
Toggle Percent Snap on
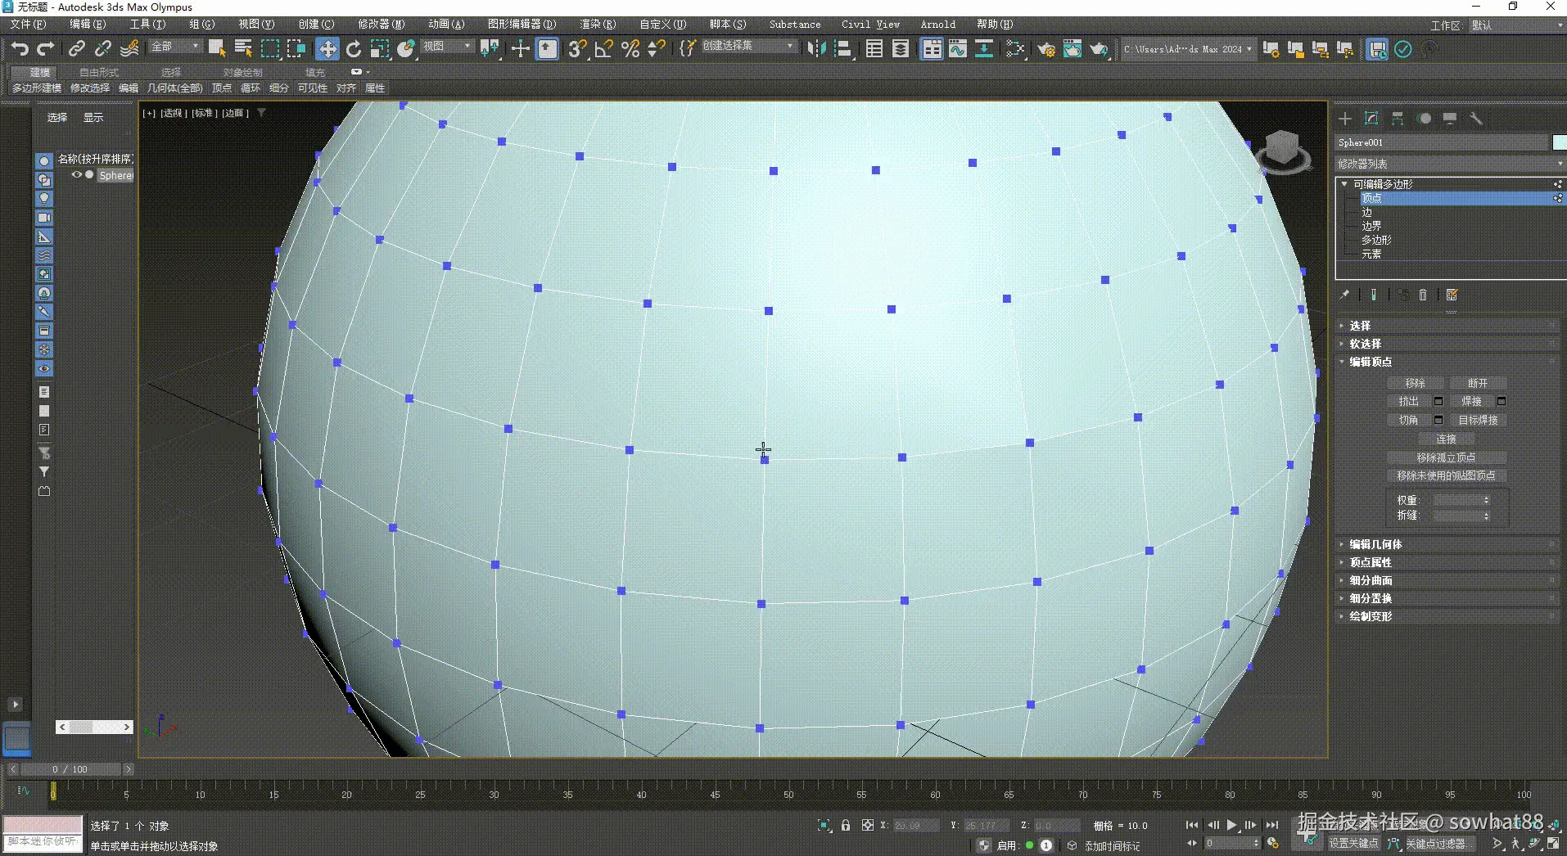click(630, 49)
